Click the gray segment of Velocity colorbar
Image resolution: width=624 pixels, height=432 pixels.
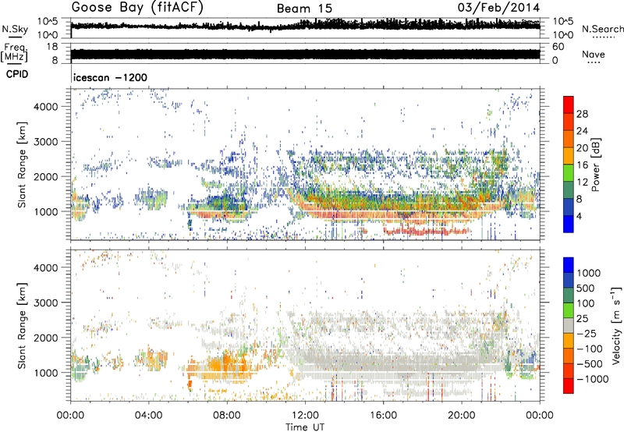click(x=569, y=325)
